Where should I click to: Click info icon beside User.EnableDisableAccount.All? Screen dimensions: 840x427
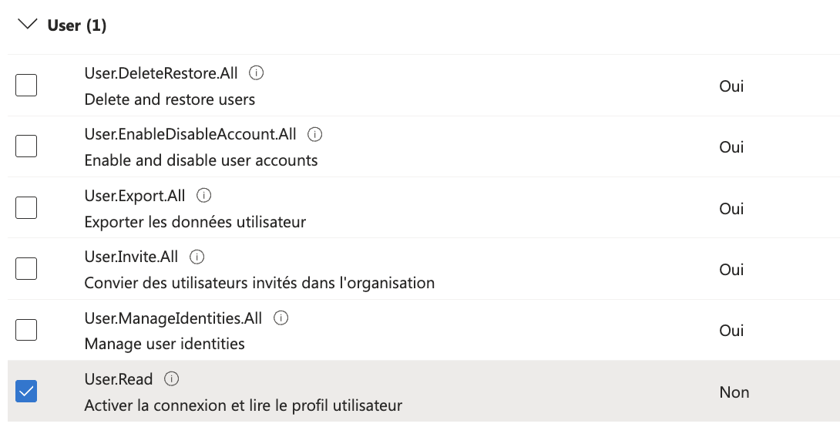coord(314,134)
